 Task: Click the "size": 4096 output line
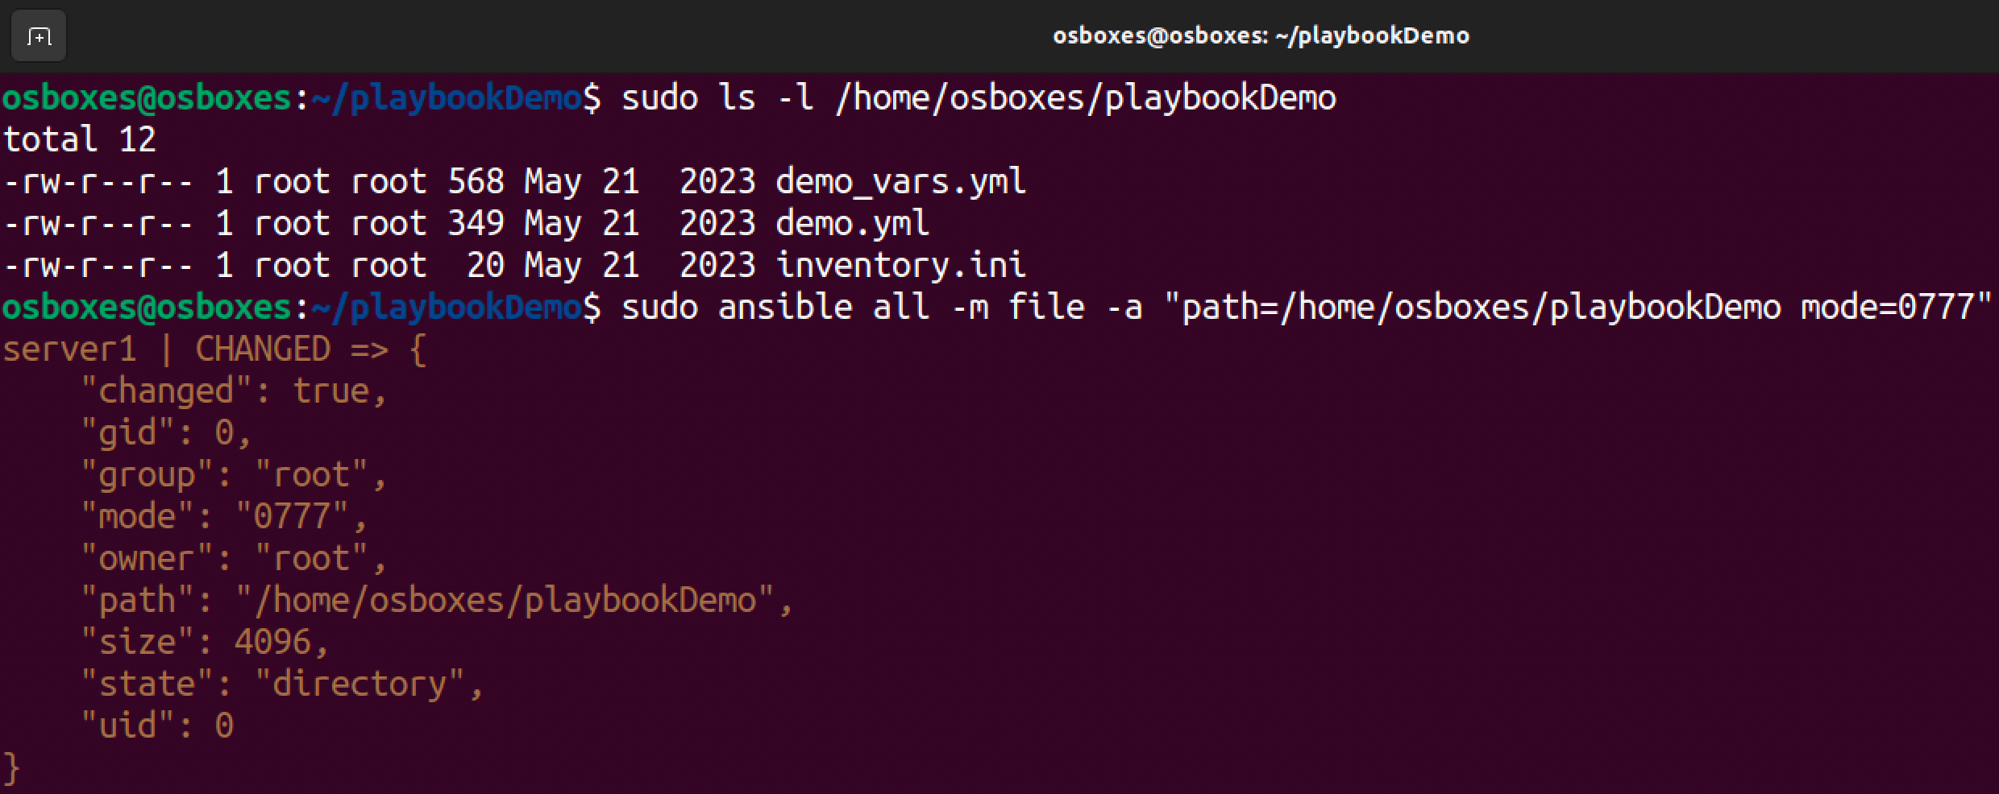click(205, 643)
